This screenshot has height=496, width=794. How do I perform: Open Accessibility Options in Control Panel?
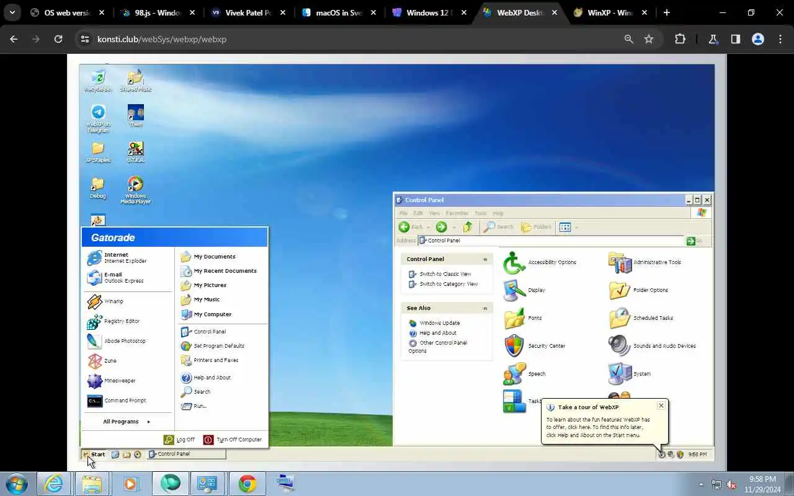click(540, 262)
